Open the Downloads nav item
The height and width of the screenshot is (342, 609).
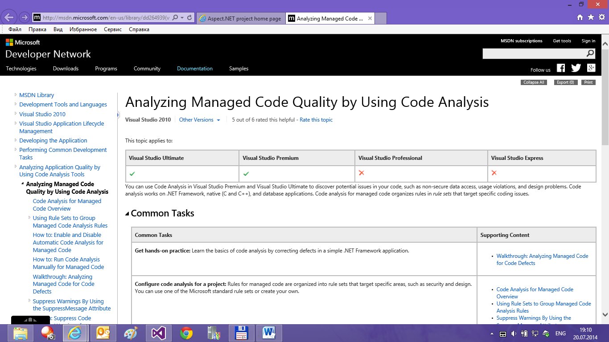pos(66,69)
